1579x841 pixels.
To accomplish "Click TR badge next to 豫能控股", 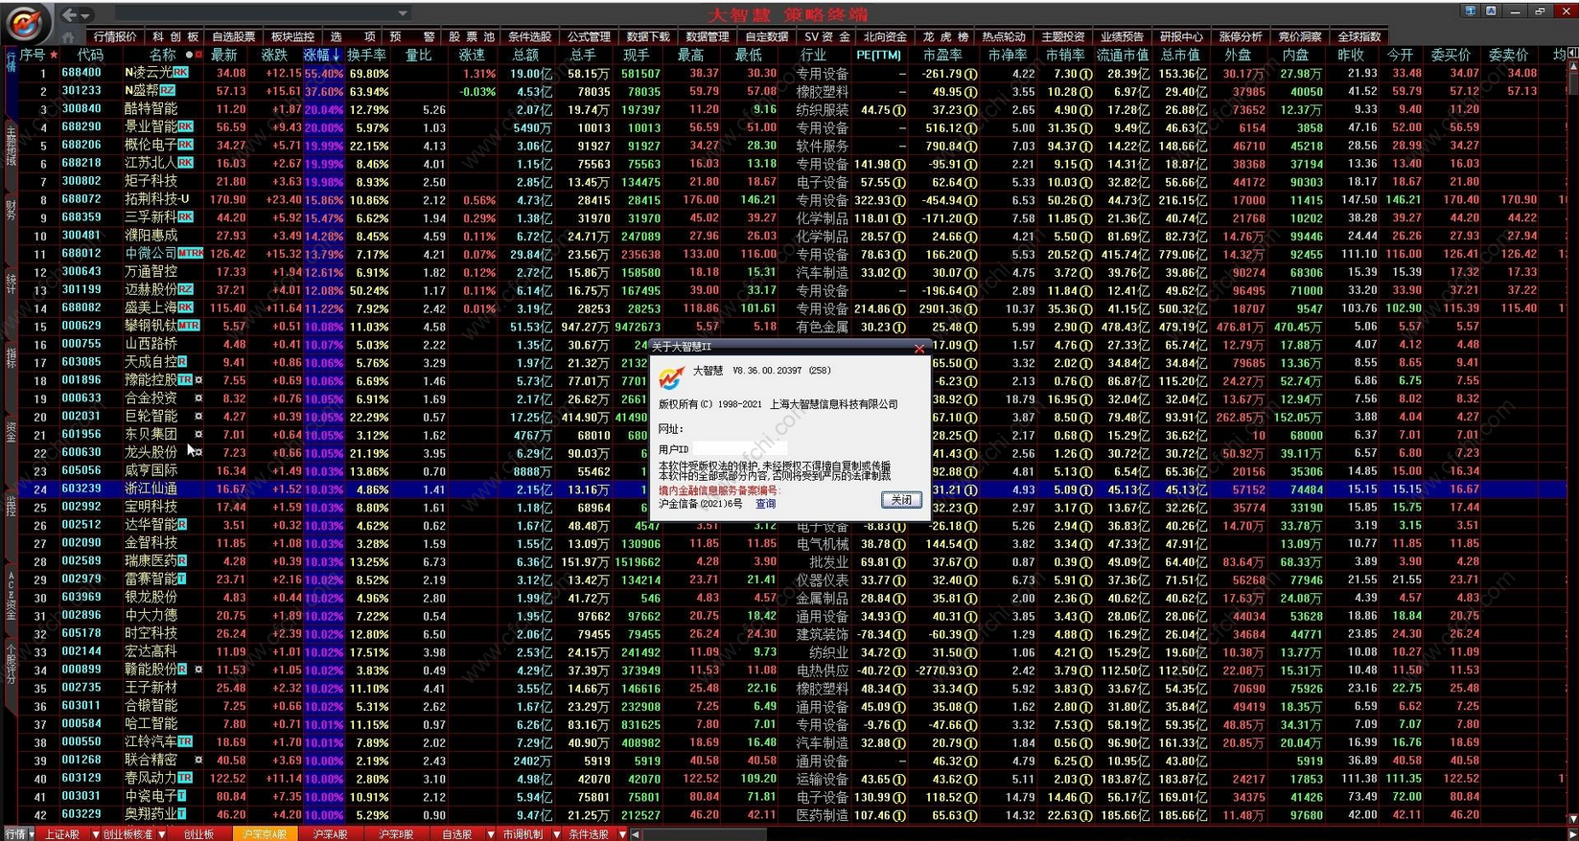I will click(x=185, y=380).
